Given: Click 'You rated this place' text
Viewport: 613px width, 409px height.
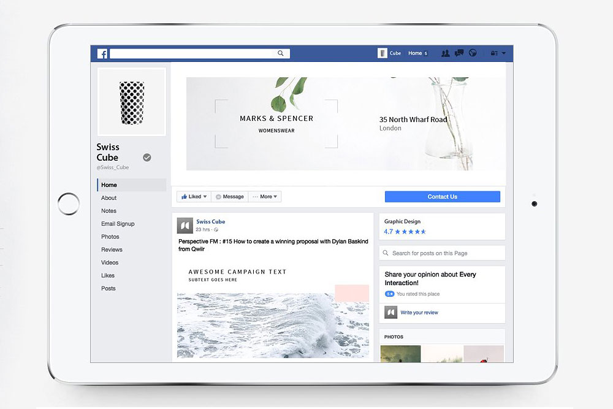Looking at the screenshot, I should [x=418, y=294].
